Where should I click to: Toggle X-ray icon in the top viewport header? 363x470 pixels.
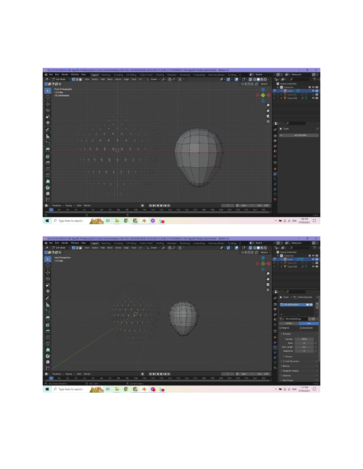coord(250,79)
